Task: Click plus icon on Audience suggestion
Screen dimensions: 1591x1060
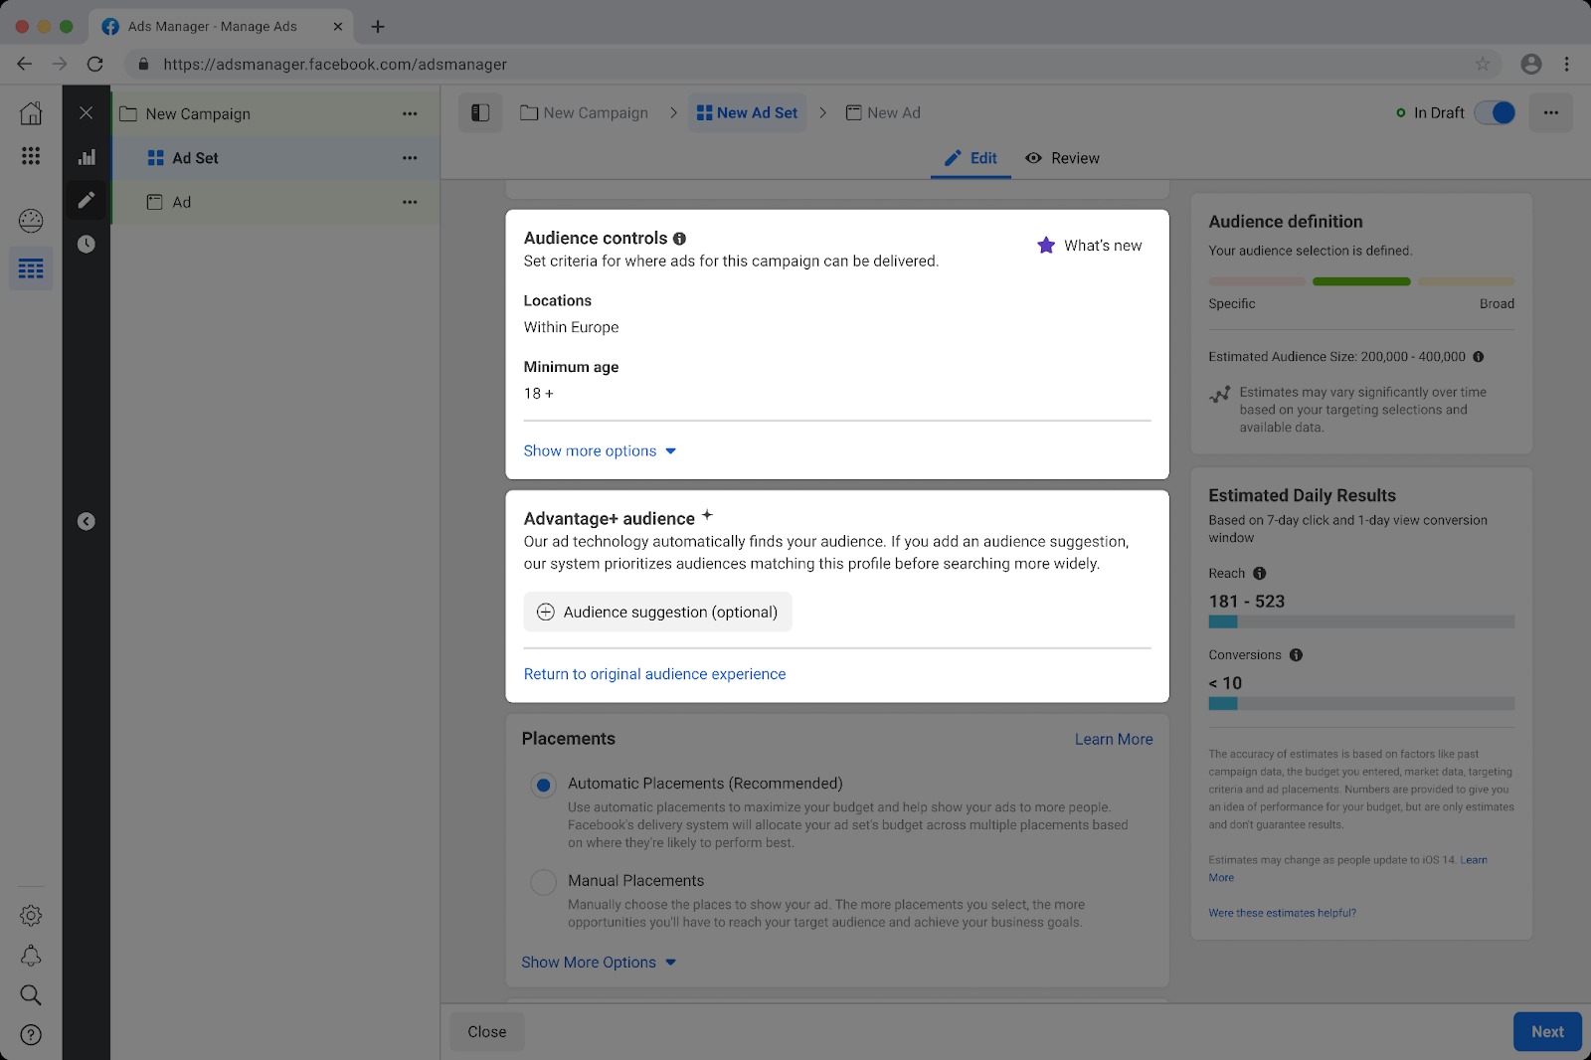Action: pos(546,613)
